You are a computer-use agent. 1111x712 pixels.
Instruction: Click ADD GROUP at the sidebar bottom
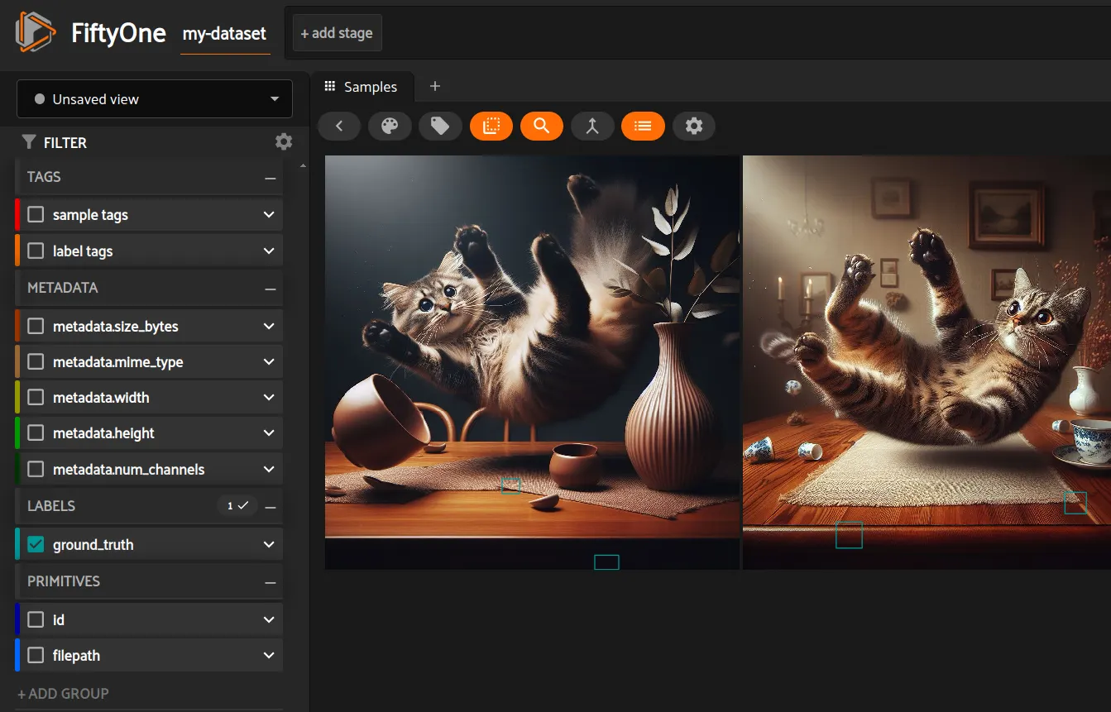tap(62, 694)
